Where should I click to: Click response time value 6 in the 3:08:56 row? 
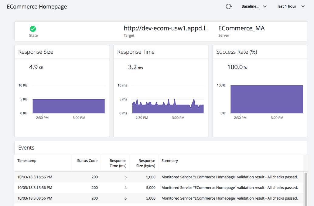[125, 198]
